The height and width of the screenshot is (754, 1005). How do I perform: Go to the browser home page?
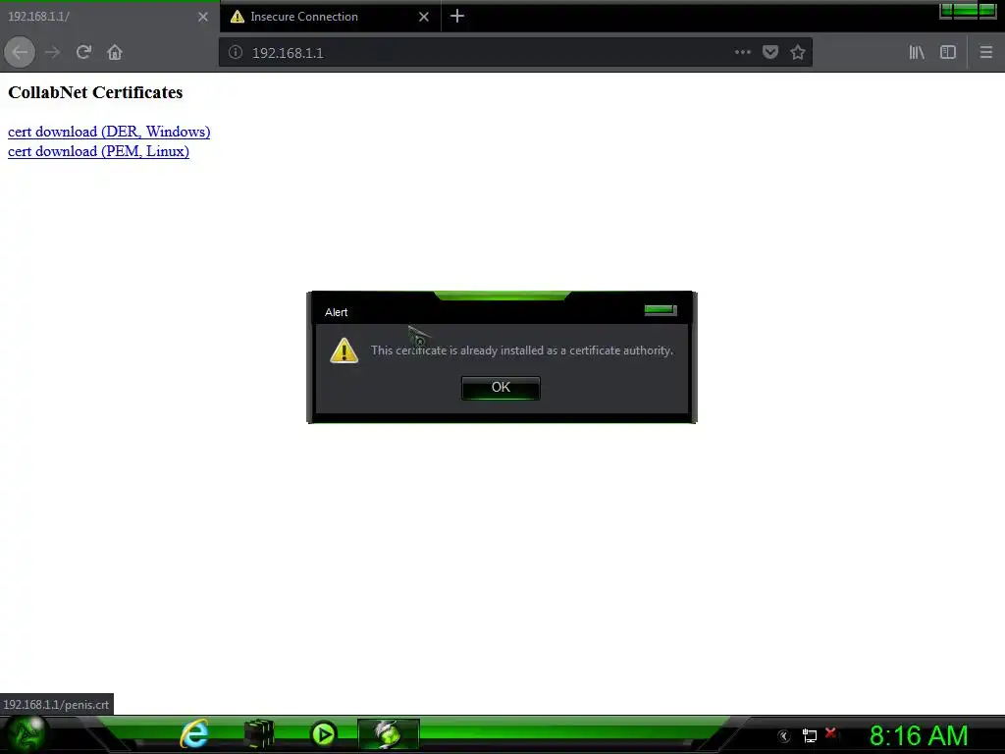115,53
